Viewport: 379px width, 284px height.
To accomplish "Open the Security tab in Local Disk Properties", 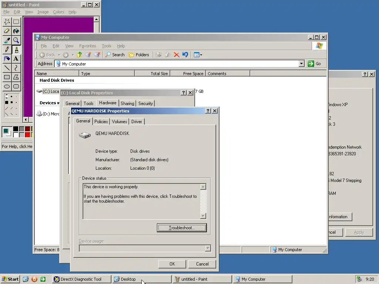I will pos(145,104).
